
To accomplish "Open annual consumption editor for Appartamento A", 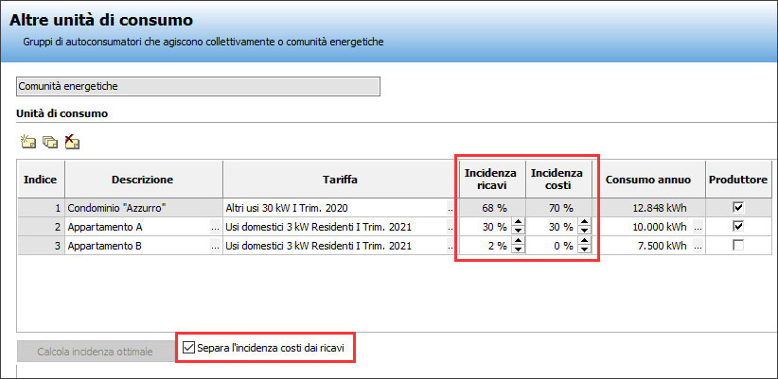I will (698, 227).
